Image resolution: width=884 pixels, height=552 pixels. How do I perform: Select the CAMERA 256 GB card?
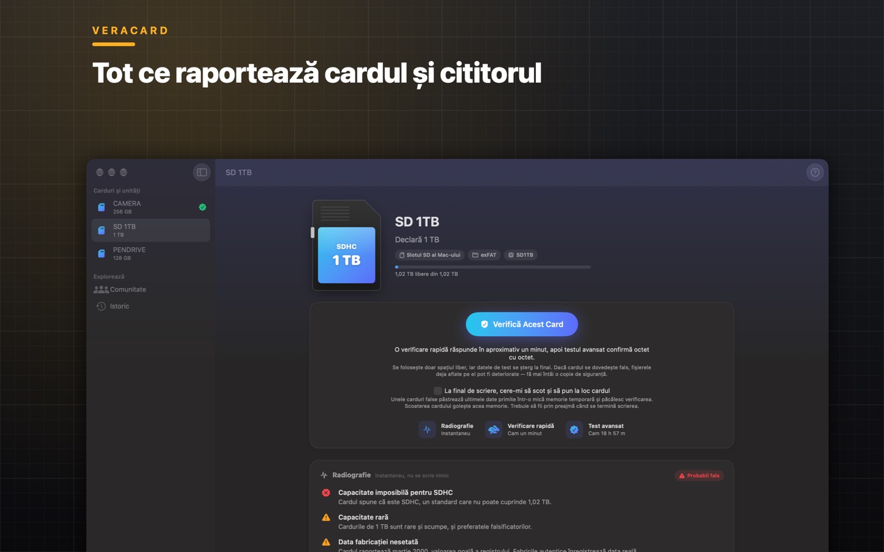pyautogui.click(x=151, y=207)
